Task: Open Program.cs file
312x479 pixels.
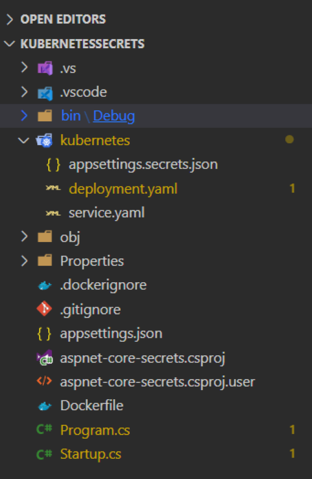Action: 95,430
